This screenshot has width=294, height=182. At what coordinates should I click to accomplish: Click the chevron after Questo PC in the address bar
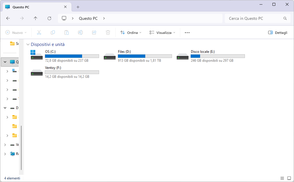point(104,18)
